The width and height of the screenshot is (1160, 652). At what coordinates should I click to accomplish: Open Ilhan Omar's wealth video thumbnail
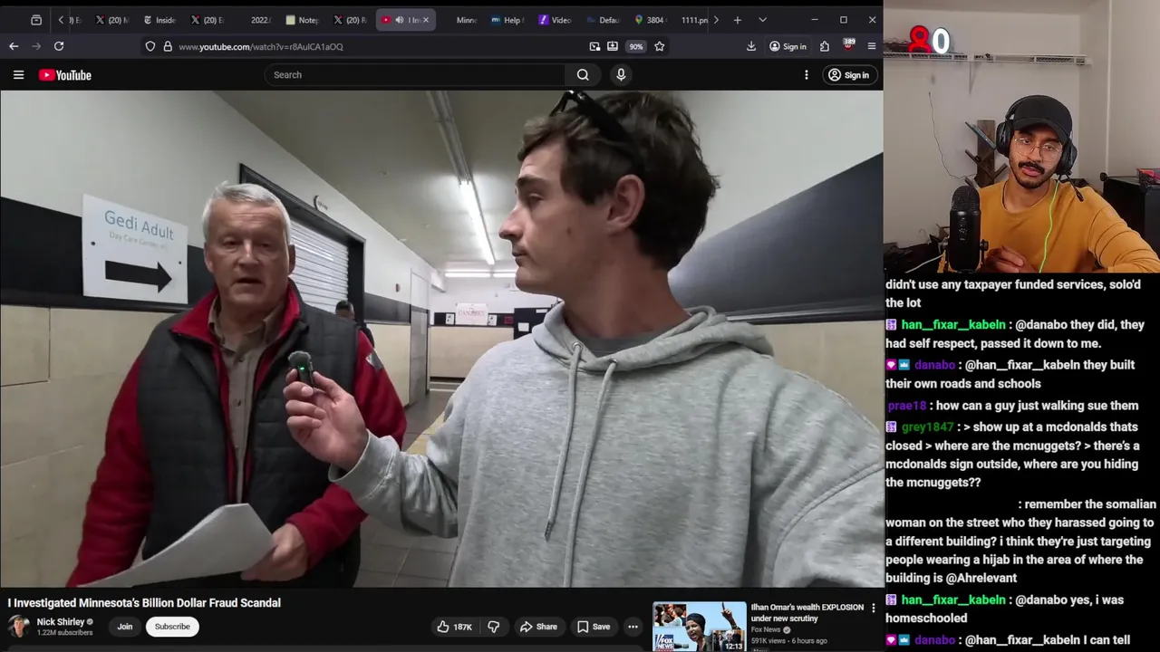(x=700, y=627)
